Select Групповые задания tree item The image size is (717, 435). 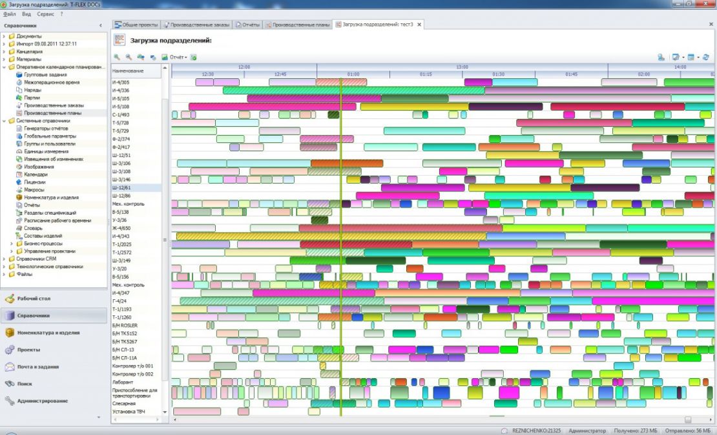click(45, 74)
